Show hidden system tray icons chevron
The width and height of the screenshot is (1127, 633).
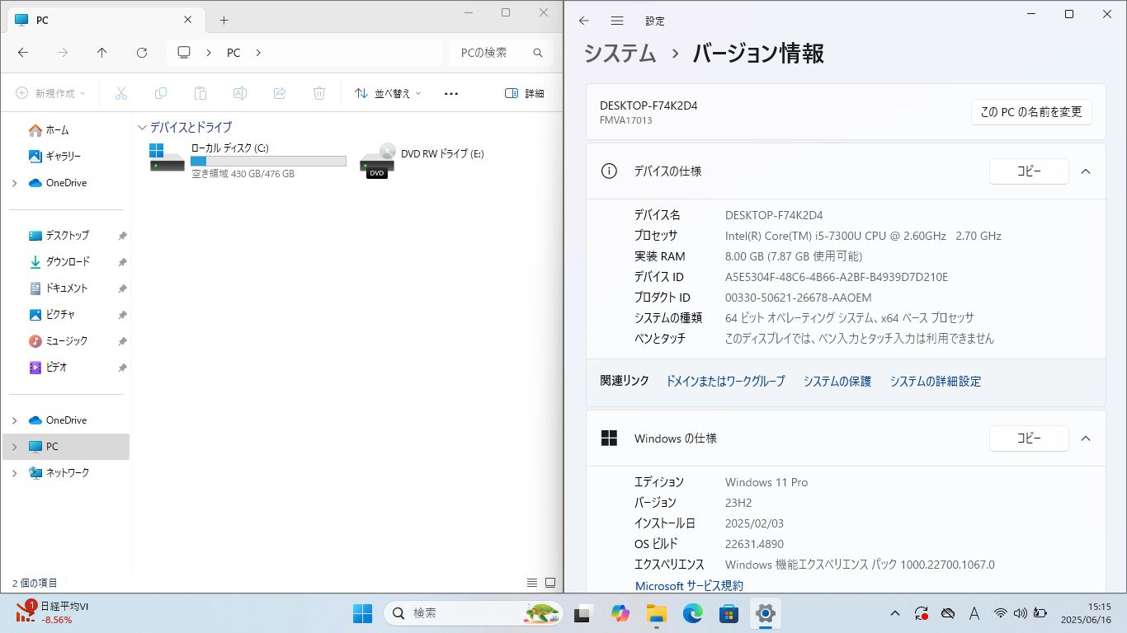tap(895, 613)
